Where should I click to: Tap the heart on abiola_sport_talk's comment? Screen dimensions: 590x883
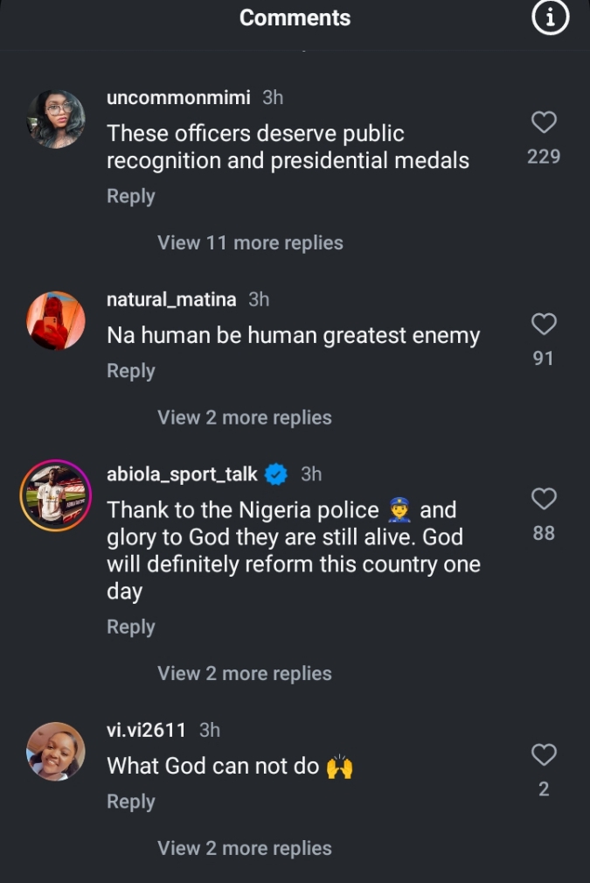[x=544, y=499]
